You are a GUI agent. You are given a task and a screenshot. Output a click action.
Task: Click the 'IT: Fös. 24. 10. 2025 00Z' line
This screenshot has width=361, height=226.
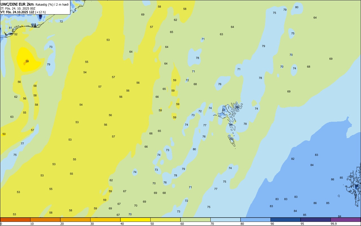(x=18, y=8)
